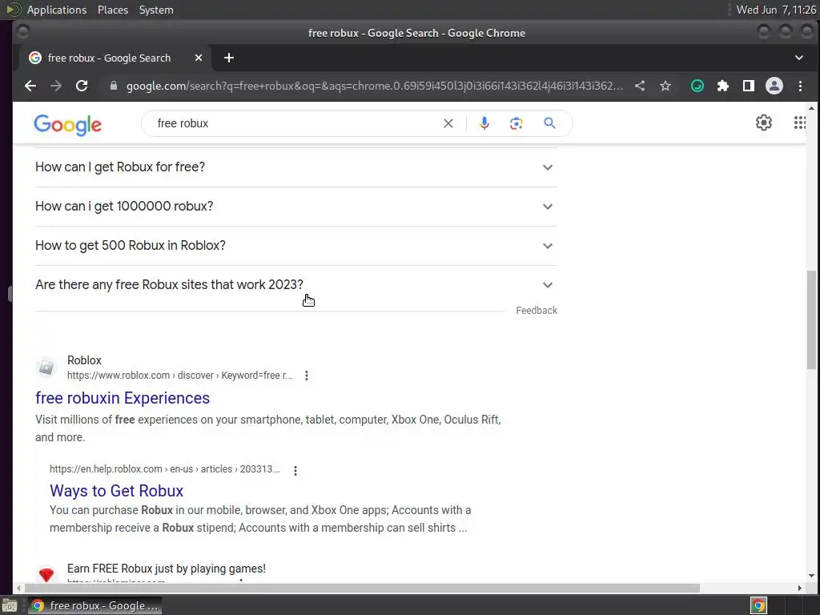Image resolution: width=820 pixels, height=615 pixels.
Task: Open the Places menu
Action: (x=113, y=10)
